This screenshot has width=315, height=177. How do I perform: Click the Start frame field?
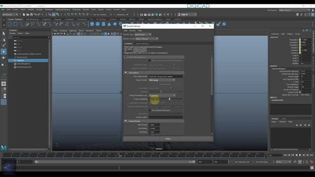click(154, 125)
